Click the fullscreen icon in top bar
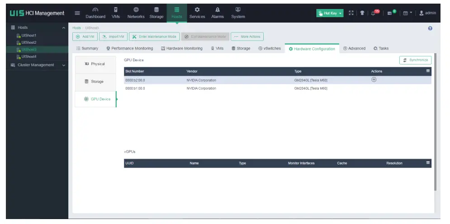 click(351, 13)
